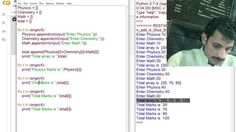Click shell line 'Enter Chemistry:30'
236x132 pixels.
153,74
